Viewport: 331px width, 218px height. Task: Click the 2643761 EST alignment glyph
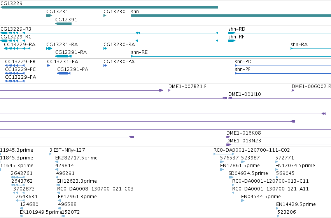tap(18, 177)
